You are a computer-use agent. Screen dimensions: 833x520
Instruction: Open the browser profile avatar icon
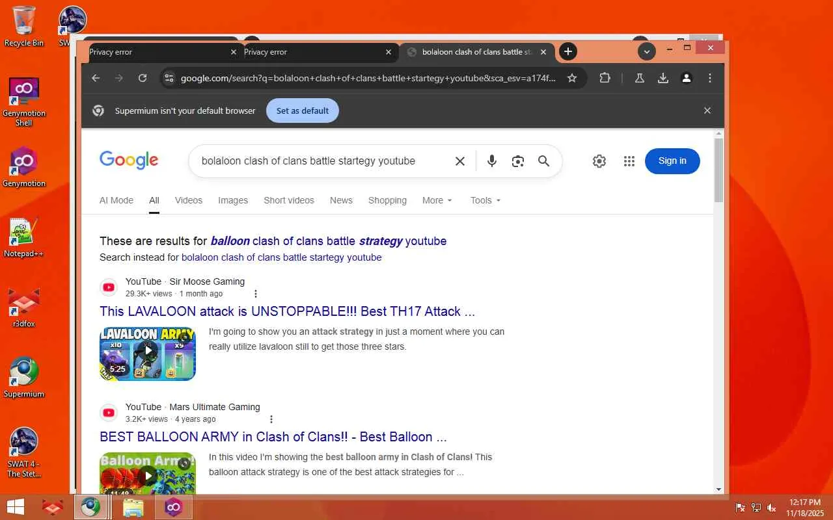687,78
